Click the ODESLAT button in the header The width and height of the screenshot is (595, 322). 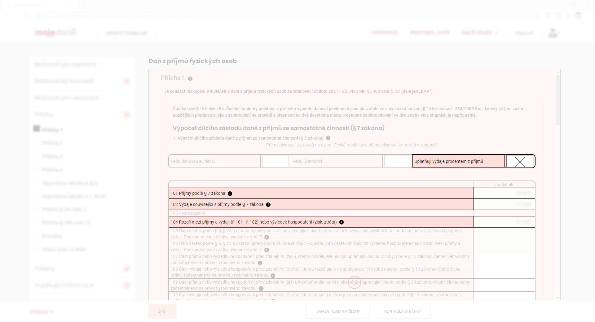(524, 33)
